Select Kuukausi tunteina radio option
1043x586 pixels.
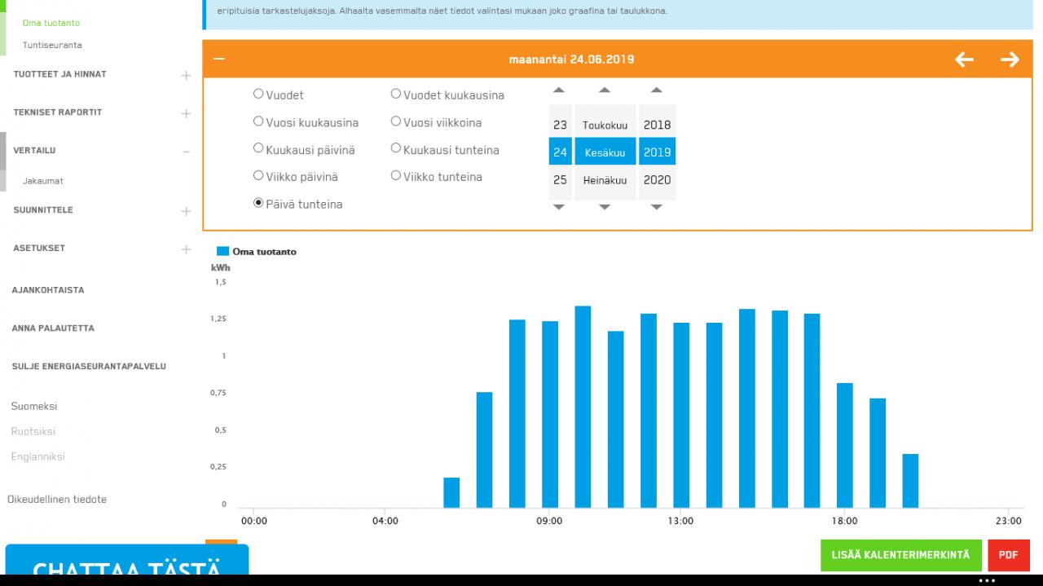pyautogui.click(x=396, y=148)
